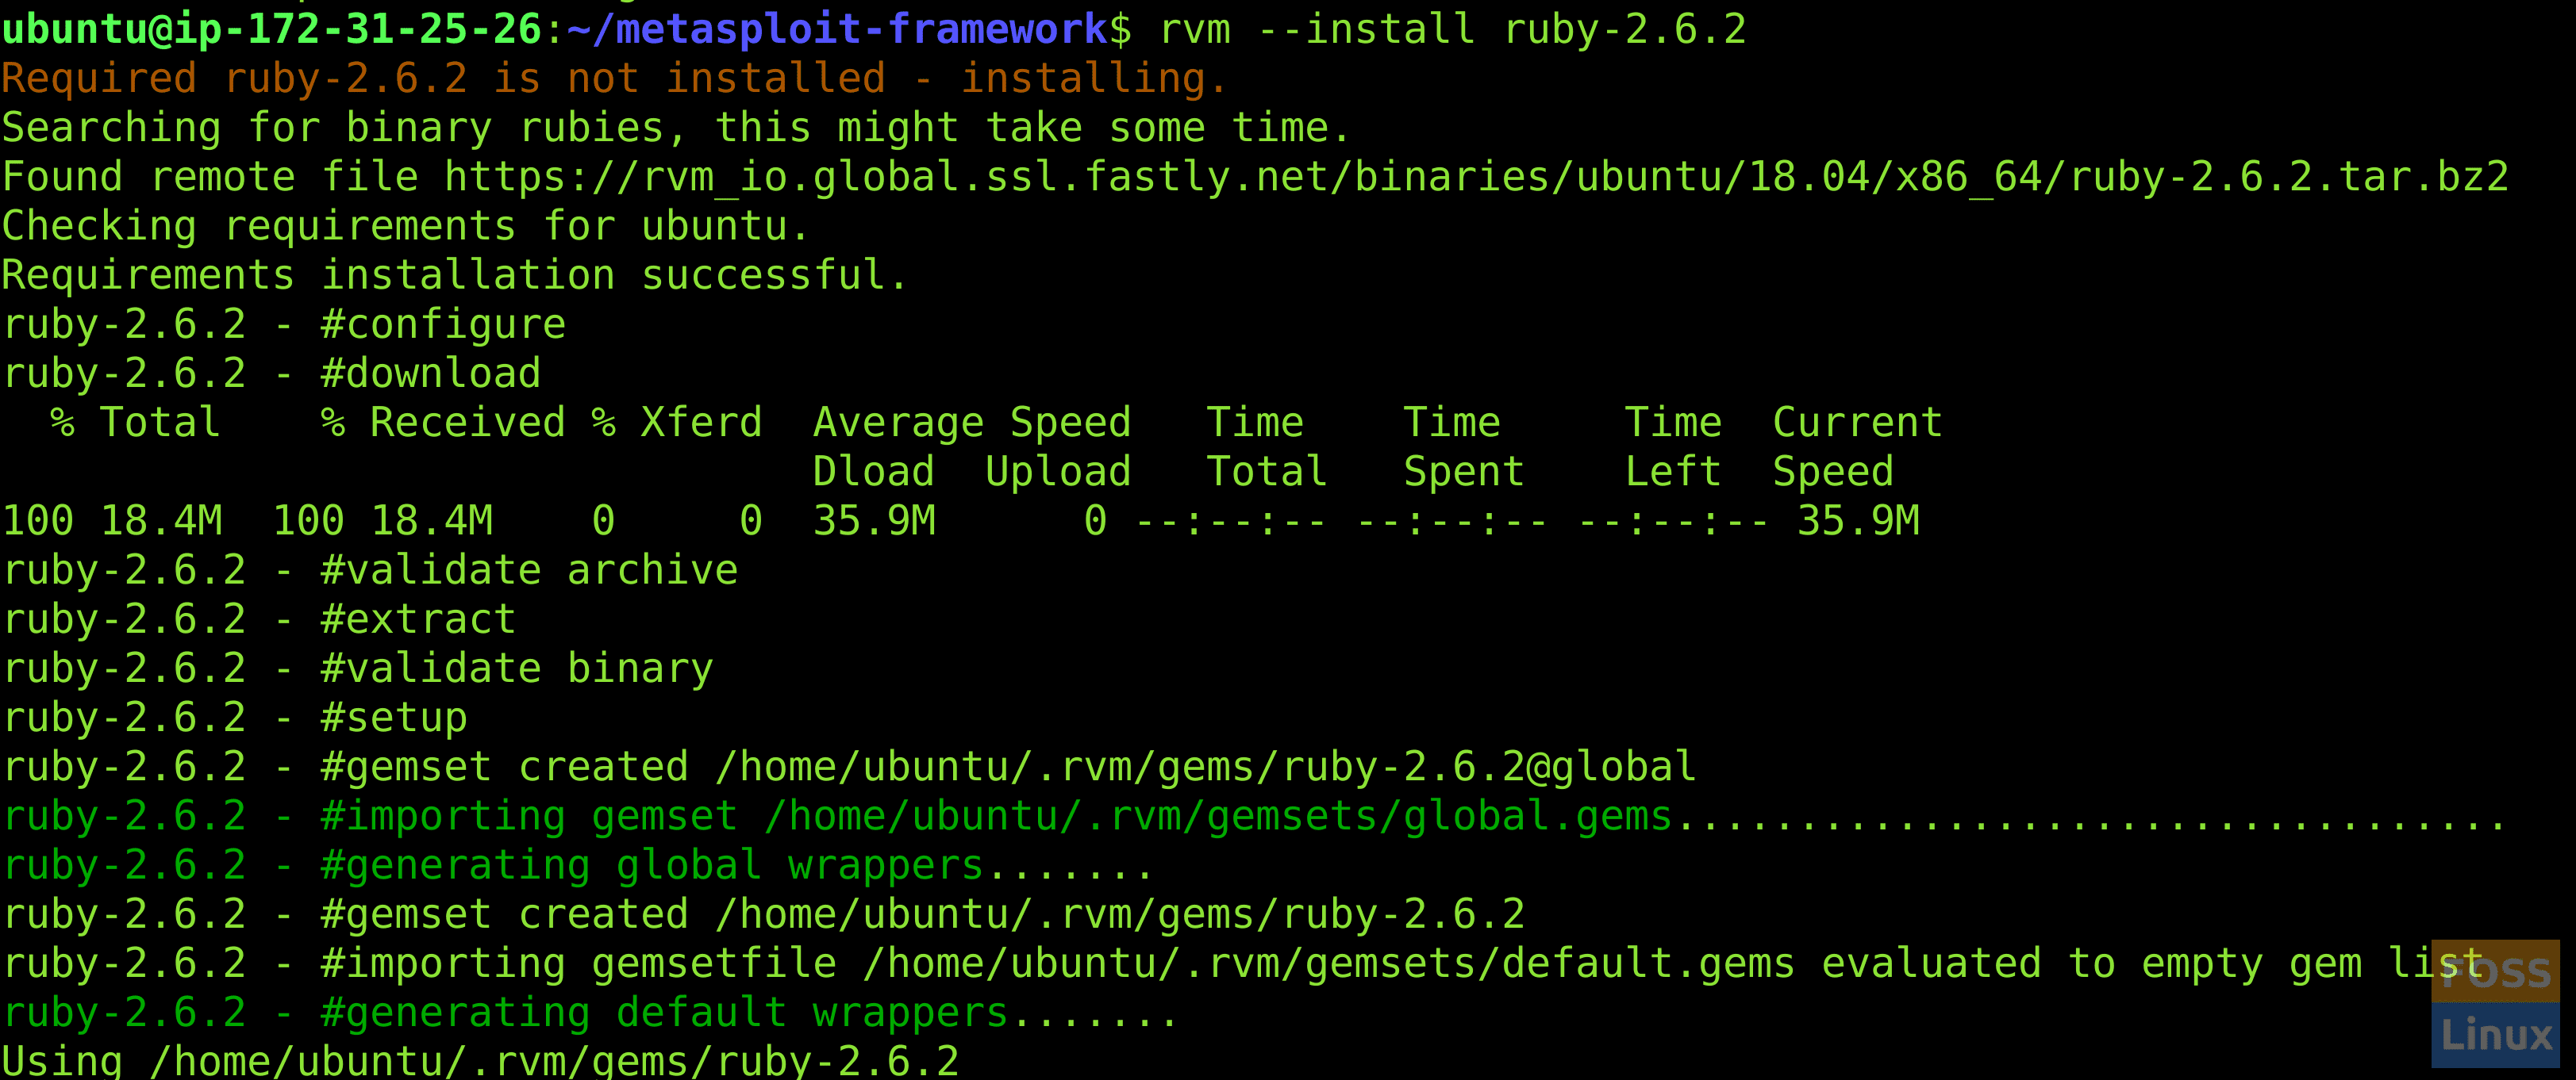Screen dimensions: 2576x1080
Task: Select the 'Checking requirements for ubuntu' message
Action: [x=400, y=224]
